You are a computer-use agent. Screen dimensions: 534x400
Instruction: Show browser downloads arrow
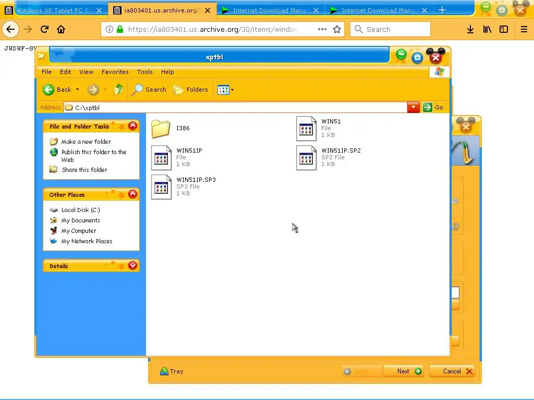pos(470,29)
